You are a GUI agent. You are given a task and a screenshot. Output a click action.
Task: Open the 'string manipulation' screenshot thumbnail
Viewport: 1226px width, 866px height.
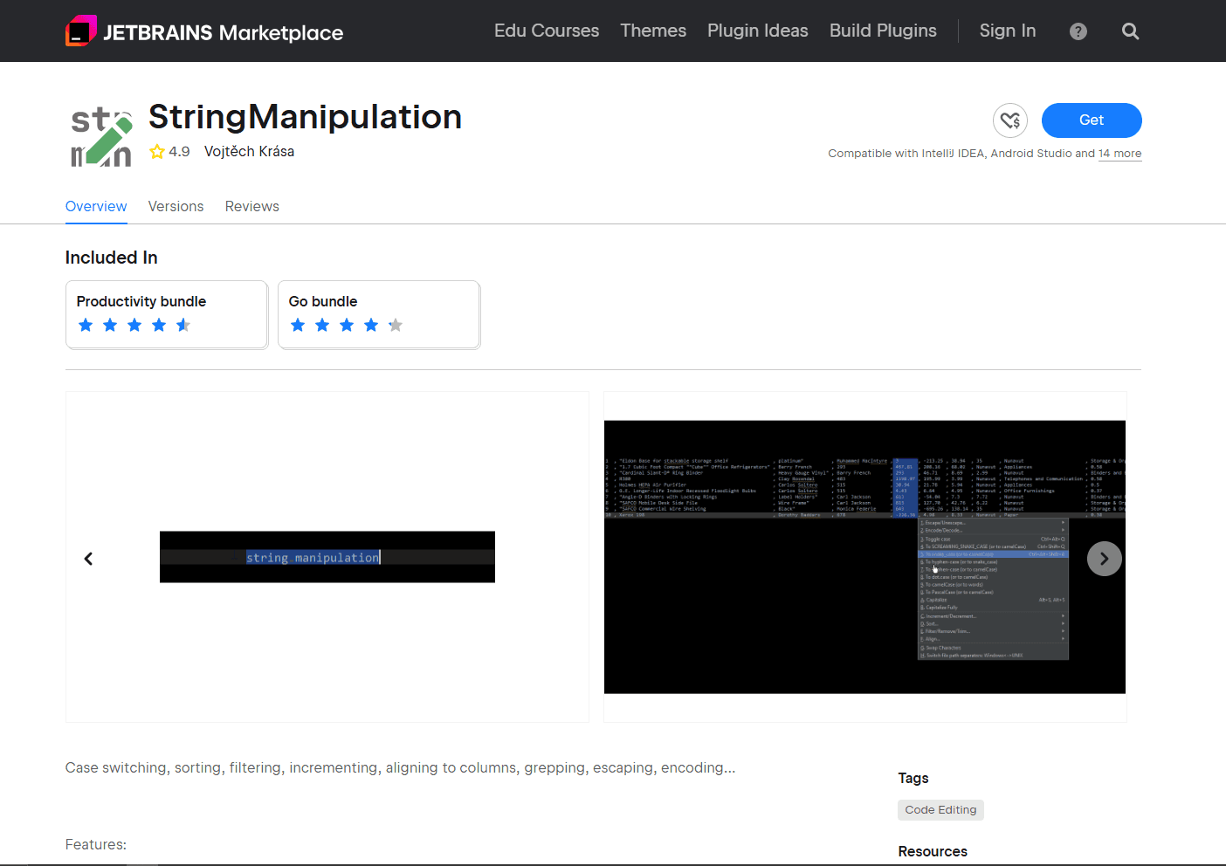[x=327, y=557]
